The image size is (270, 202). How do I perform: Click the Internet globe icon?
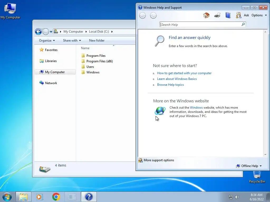160,111
